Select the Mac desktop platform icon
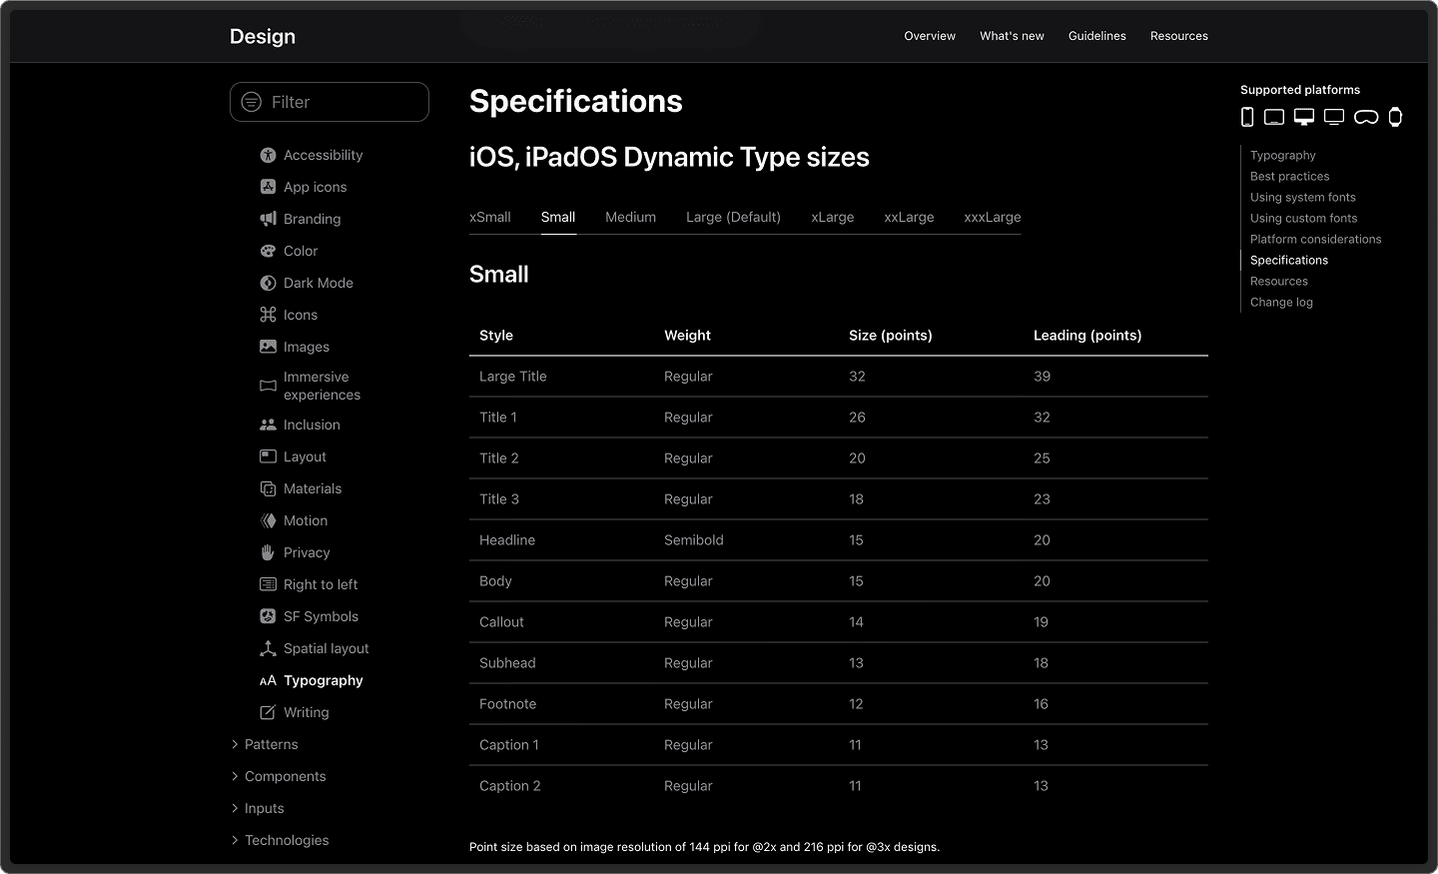The width and height of the screenshot is (1438, 874). pos(1304,117)
